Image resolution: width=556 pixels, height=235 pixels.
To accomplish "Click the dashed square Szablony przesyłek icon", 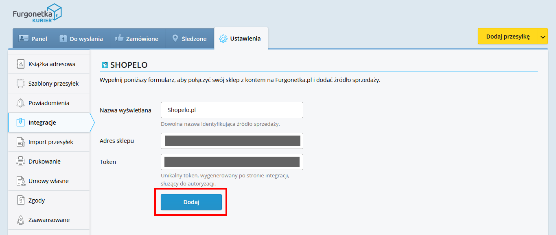I will (x=21, y=83).
